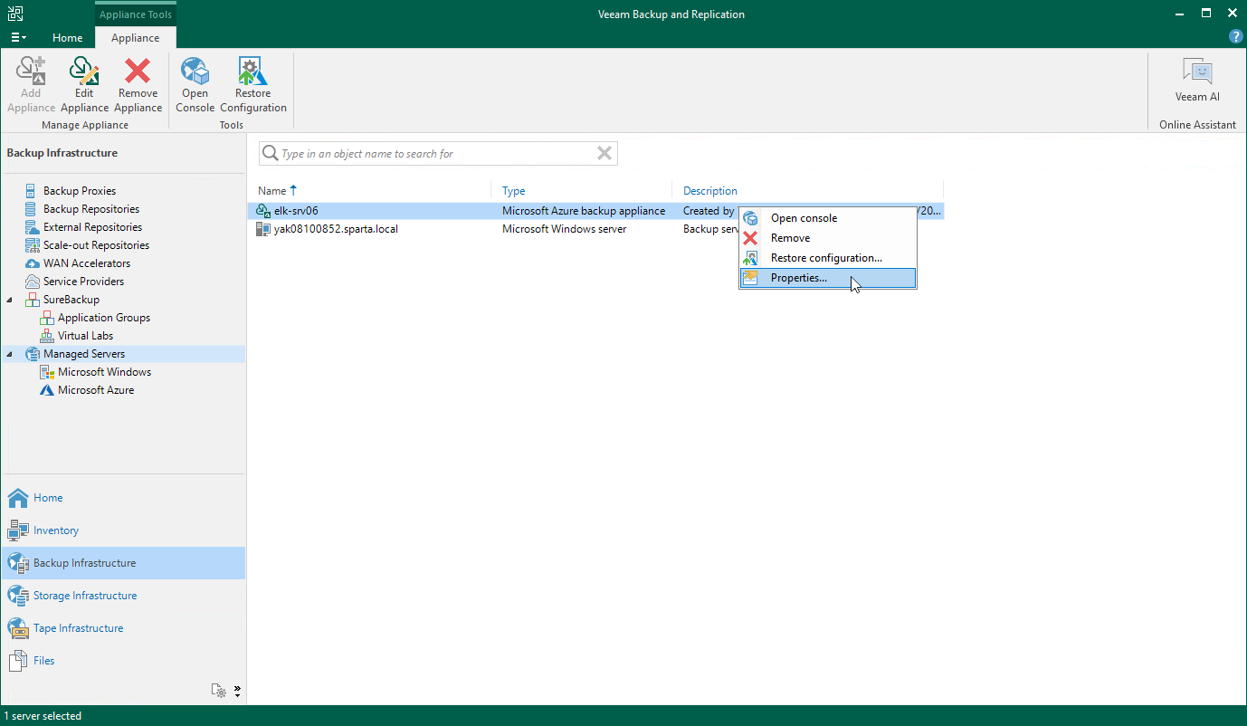This screenshot has width=1247, height=726.
Task: Collapse the SureBackup tree node arrow
Action: (11, 300)
